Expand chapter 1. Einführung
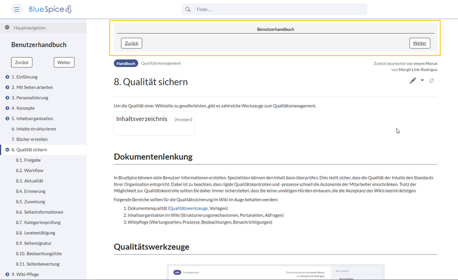The image size is (458, 280). (x=7, y=77)
